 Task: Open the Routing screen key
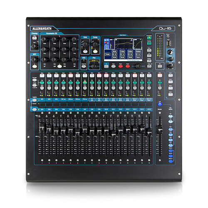coord(149,43)
